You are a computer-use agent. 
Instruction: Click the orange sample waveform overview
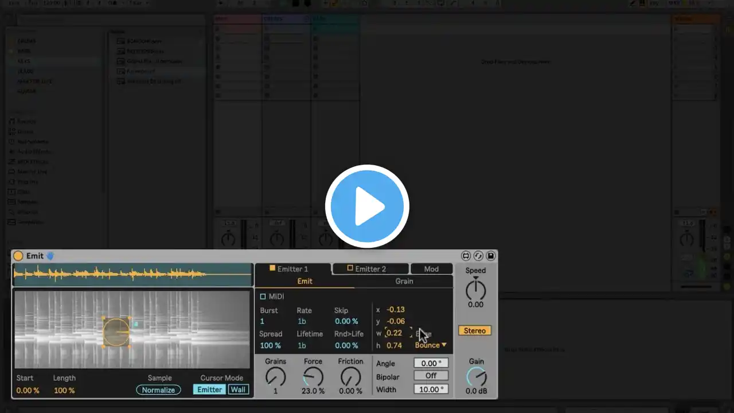(x=132, y=275)
